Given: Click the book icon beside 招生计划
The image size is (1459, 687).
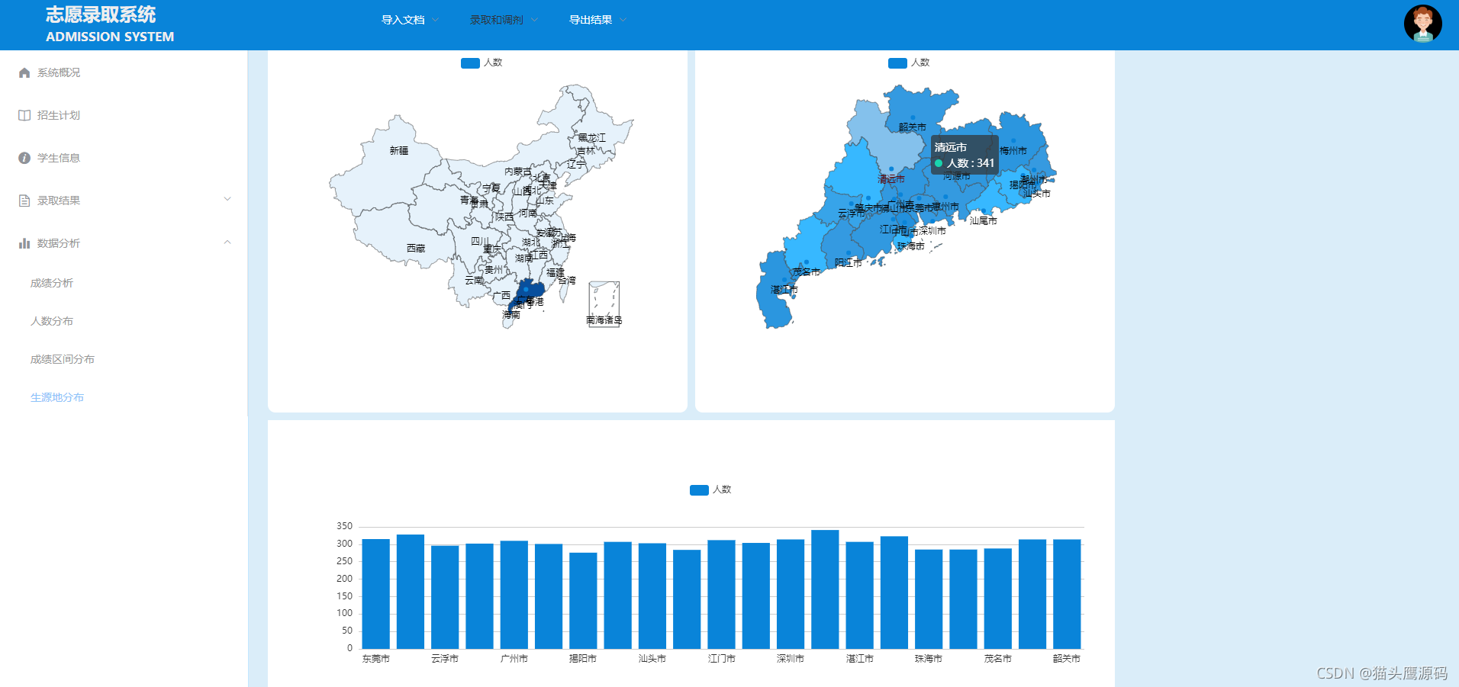Looking at the screenshot, I should coord(24,115).
